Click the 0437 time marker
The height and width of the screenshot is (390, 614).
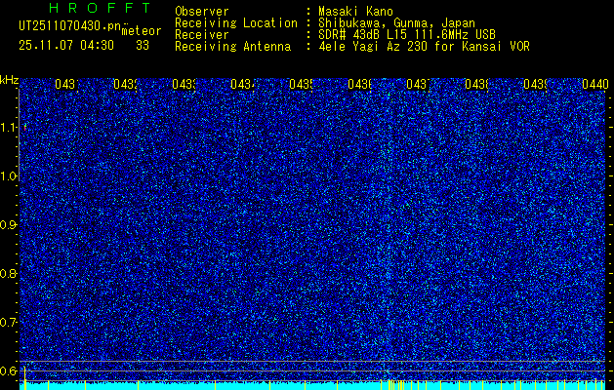coord(418,84)
